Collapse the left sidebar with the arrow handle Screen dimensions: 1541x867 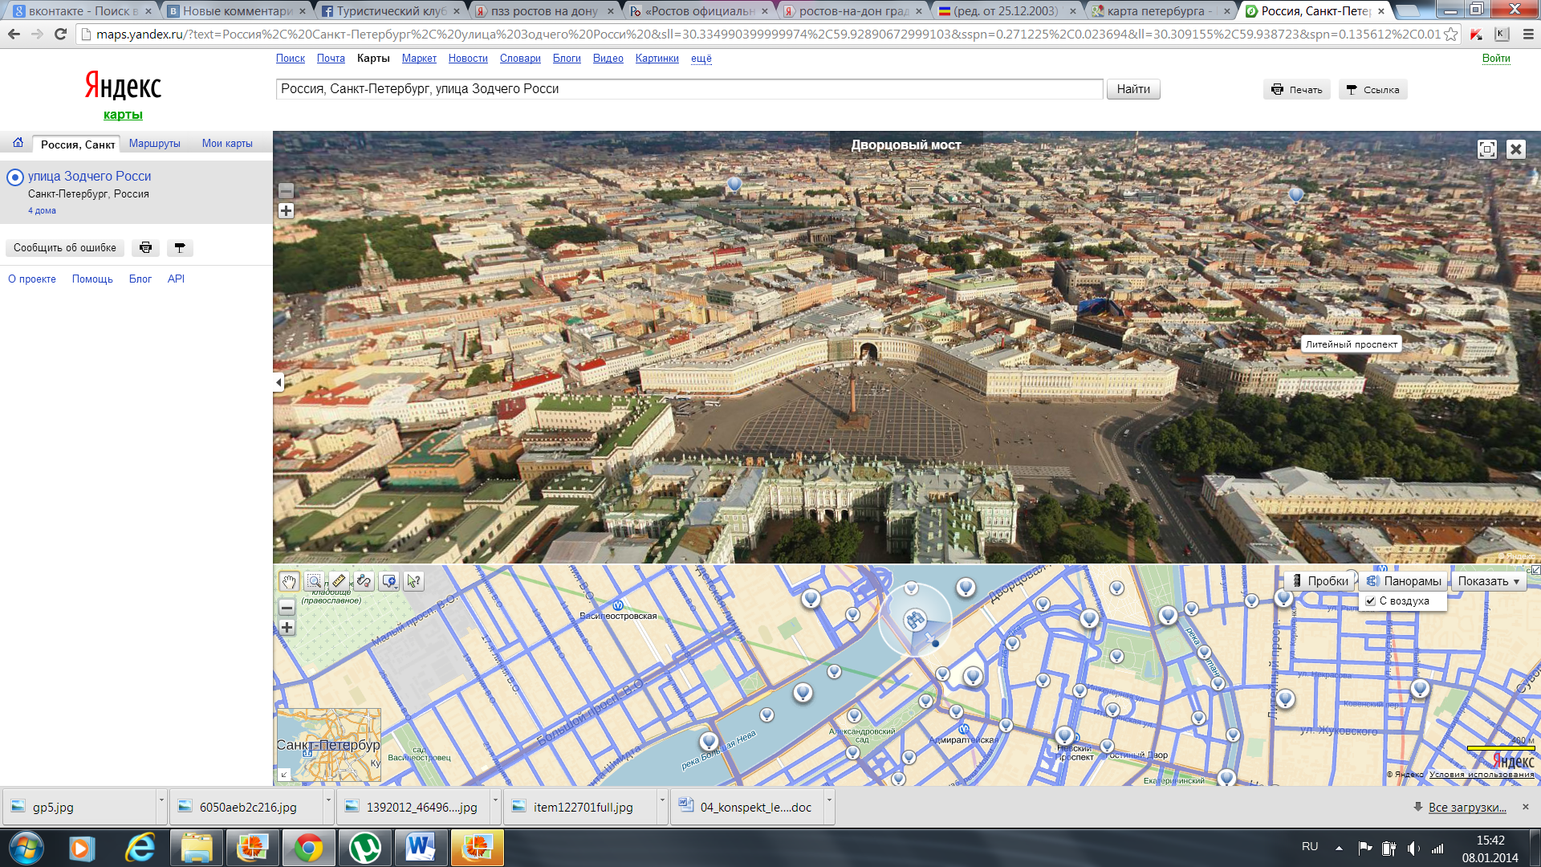pyautogui.click(x=278, y=382)
